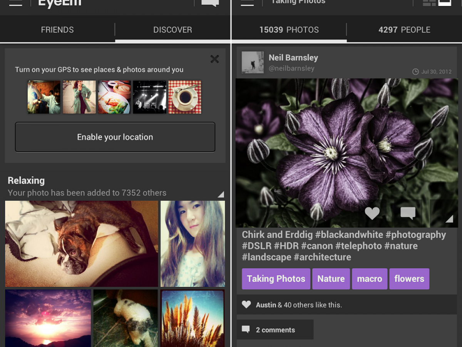Open the dog photo in Relaxing
Screen dimensions: 462x347
pos(81,244)
